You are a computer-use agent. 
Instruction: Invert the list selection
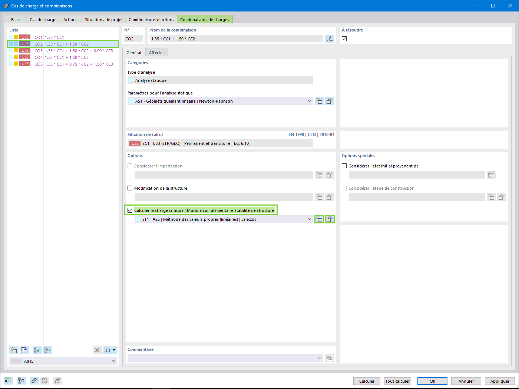tap(47, 350)
